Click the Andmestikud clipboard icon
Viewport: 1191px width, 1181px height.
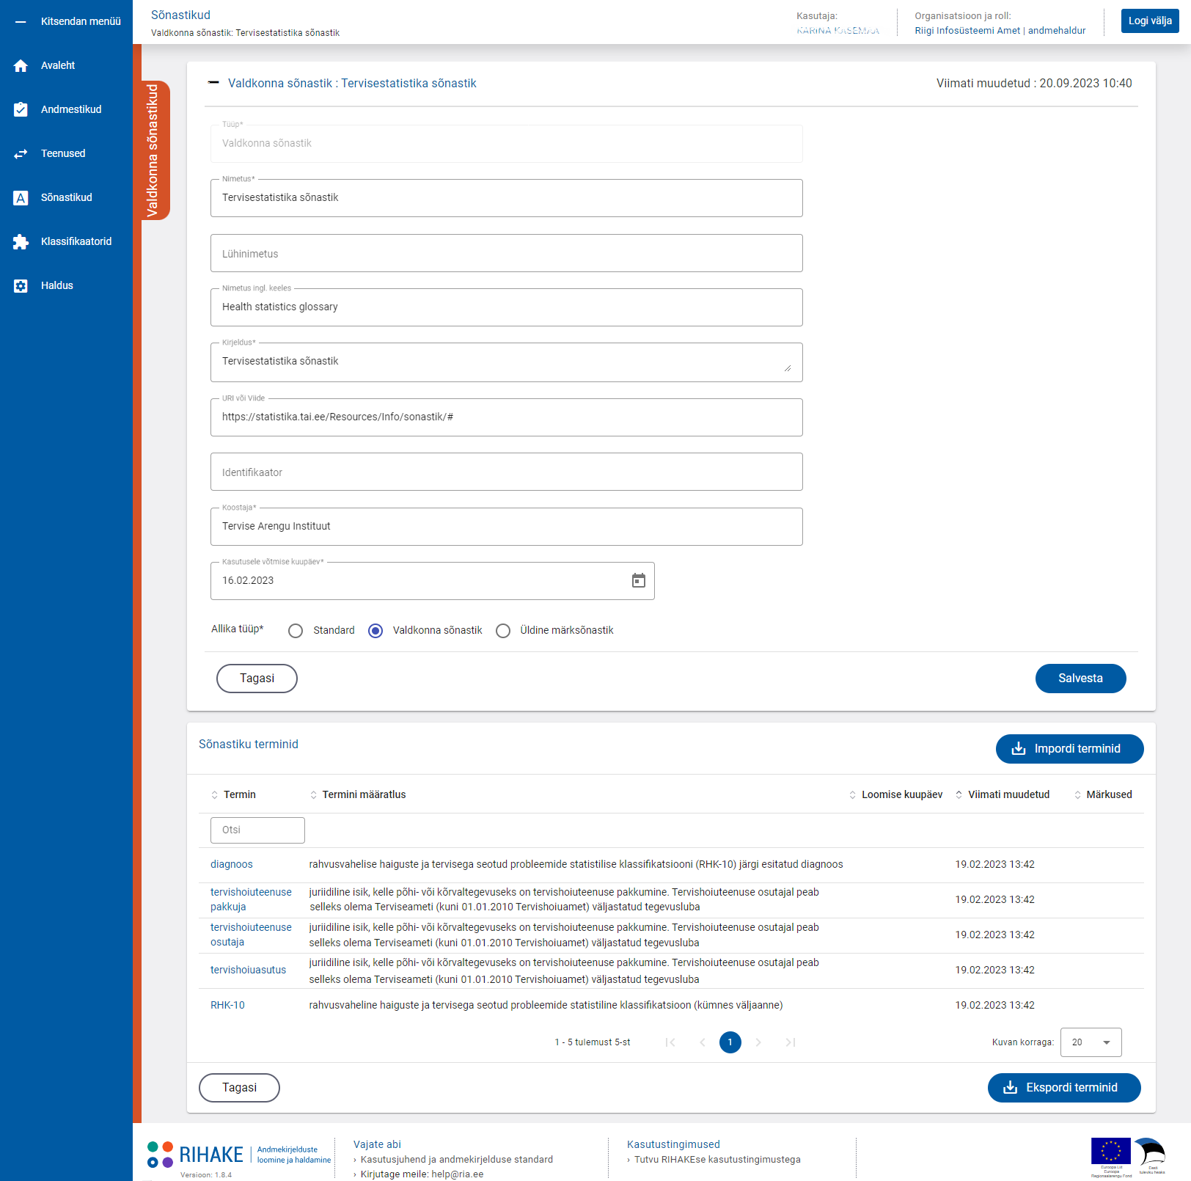point(21,110)
